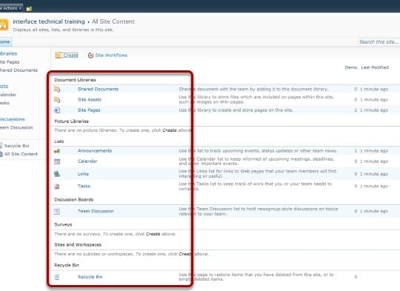
Task: Click the Search this site field
Action: coord(379,41)
